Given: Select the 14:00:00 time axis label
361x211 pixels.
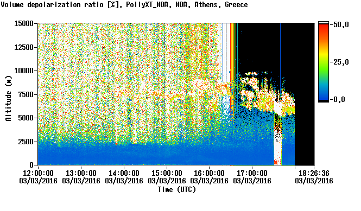Looking at the screenshot, I should click(124, 173).
